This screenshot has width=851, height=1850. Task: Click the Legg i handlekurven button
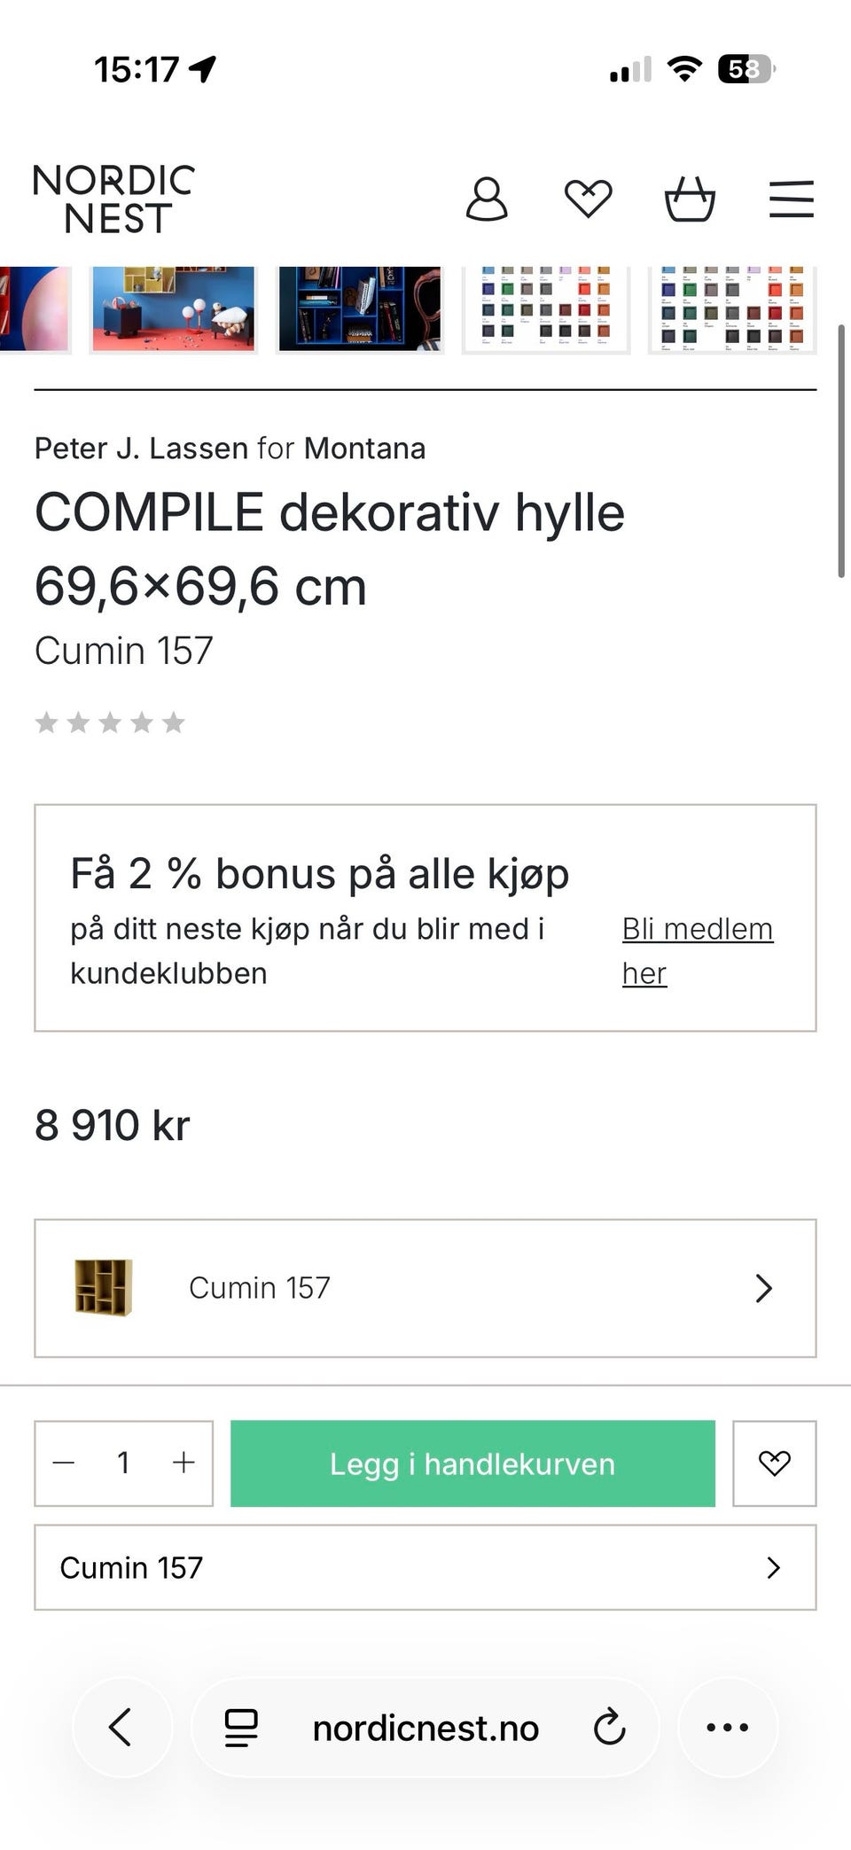click(x=472, y=1463)
